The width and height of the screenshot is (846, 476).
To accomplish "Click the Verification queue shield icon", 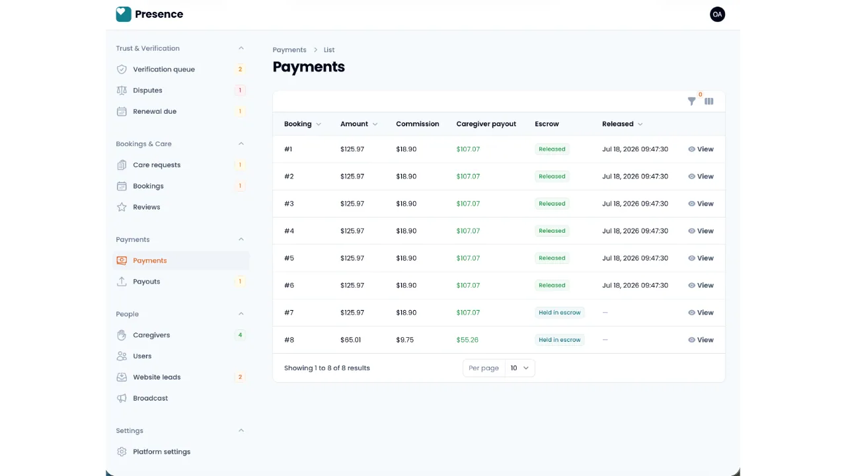I will point(122,69).
